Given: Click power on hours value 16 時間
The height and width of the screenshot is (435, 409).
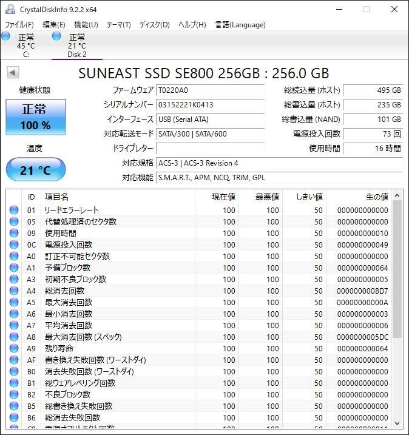Looking at the screenshot, I should pyautogui.click(x=373, y=149).
